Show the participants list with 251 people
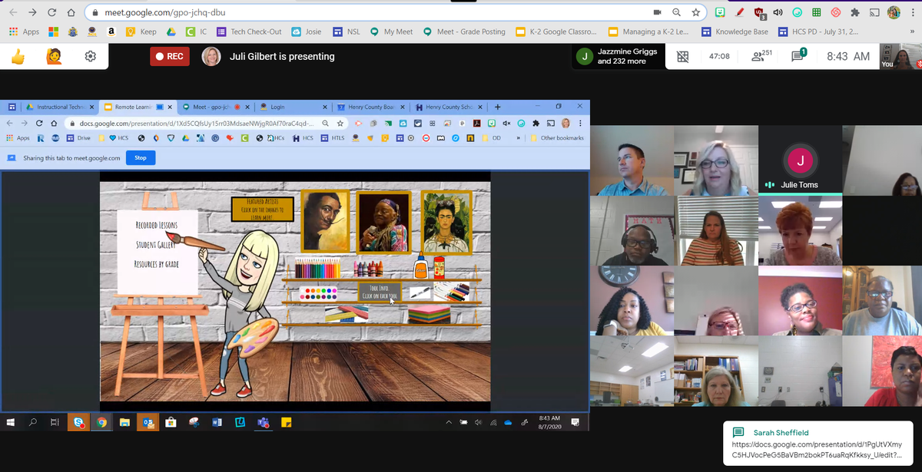Image resolution: width=922 pixels, height=472 pixels. tap(761, 56)
